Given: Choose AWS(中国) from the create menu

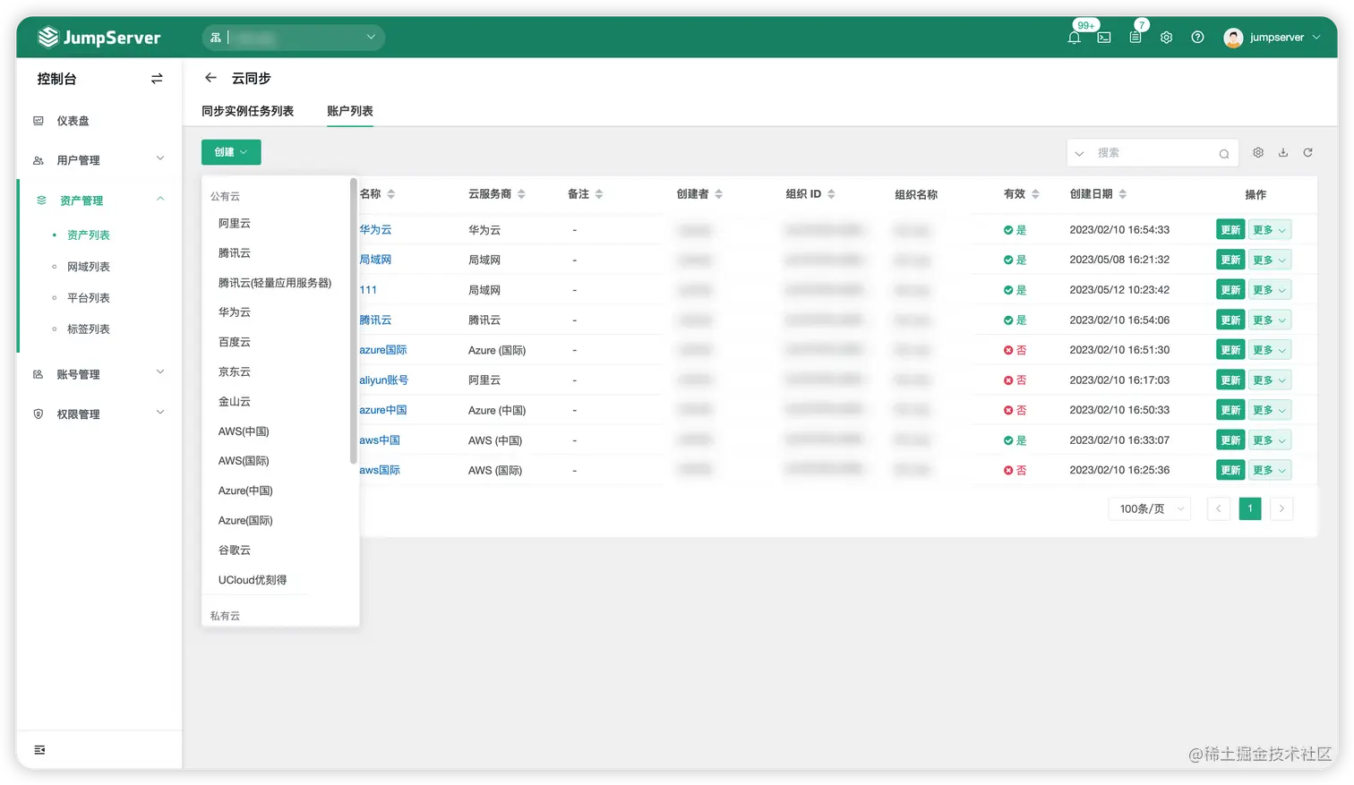Looking at the screenshot, I should pyautogui.click(x=244, y=431).
